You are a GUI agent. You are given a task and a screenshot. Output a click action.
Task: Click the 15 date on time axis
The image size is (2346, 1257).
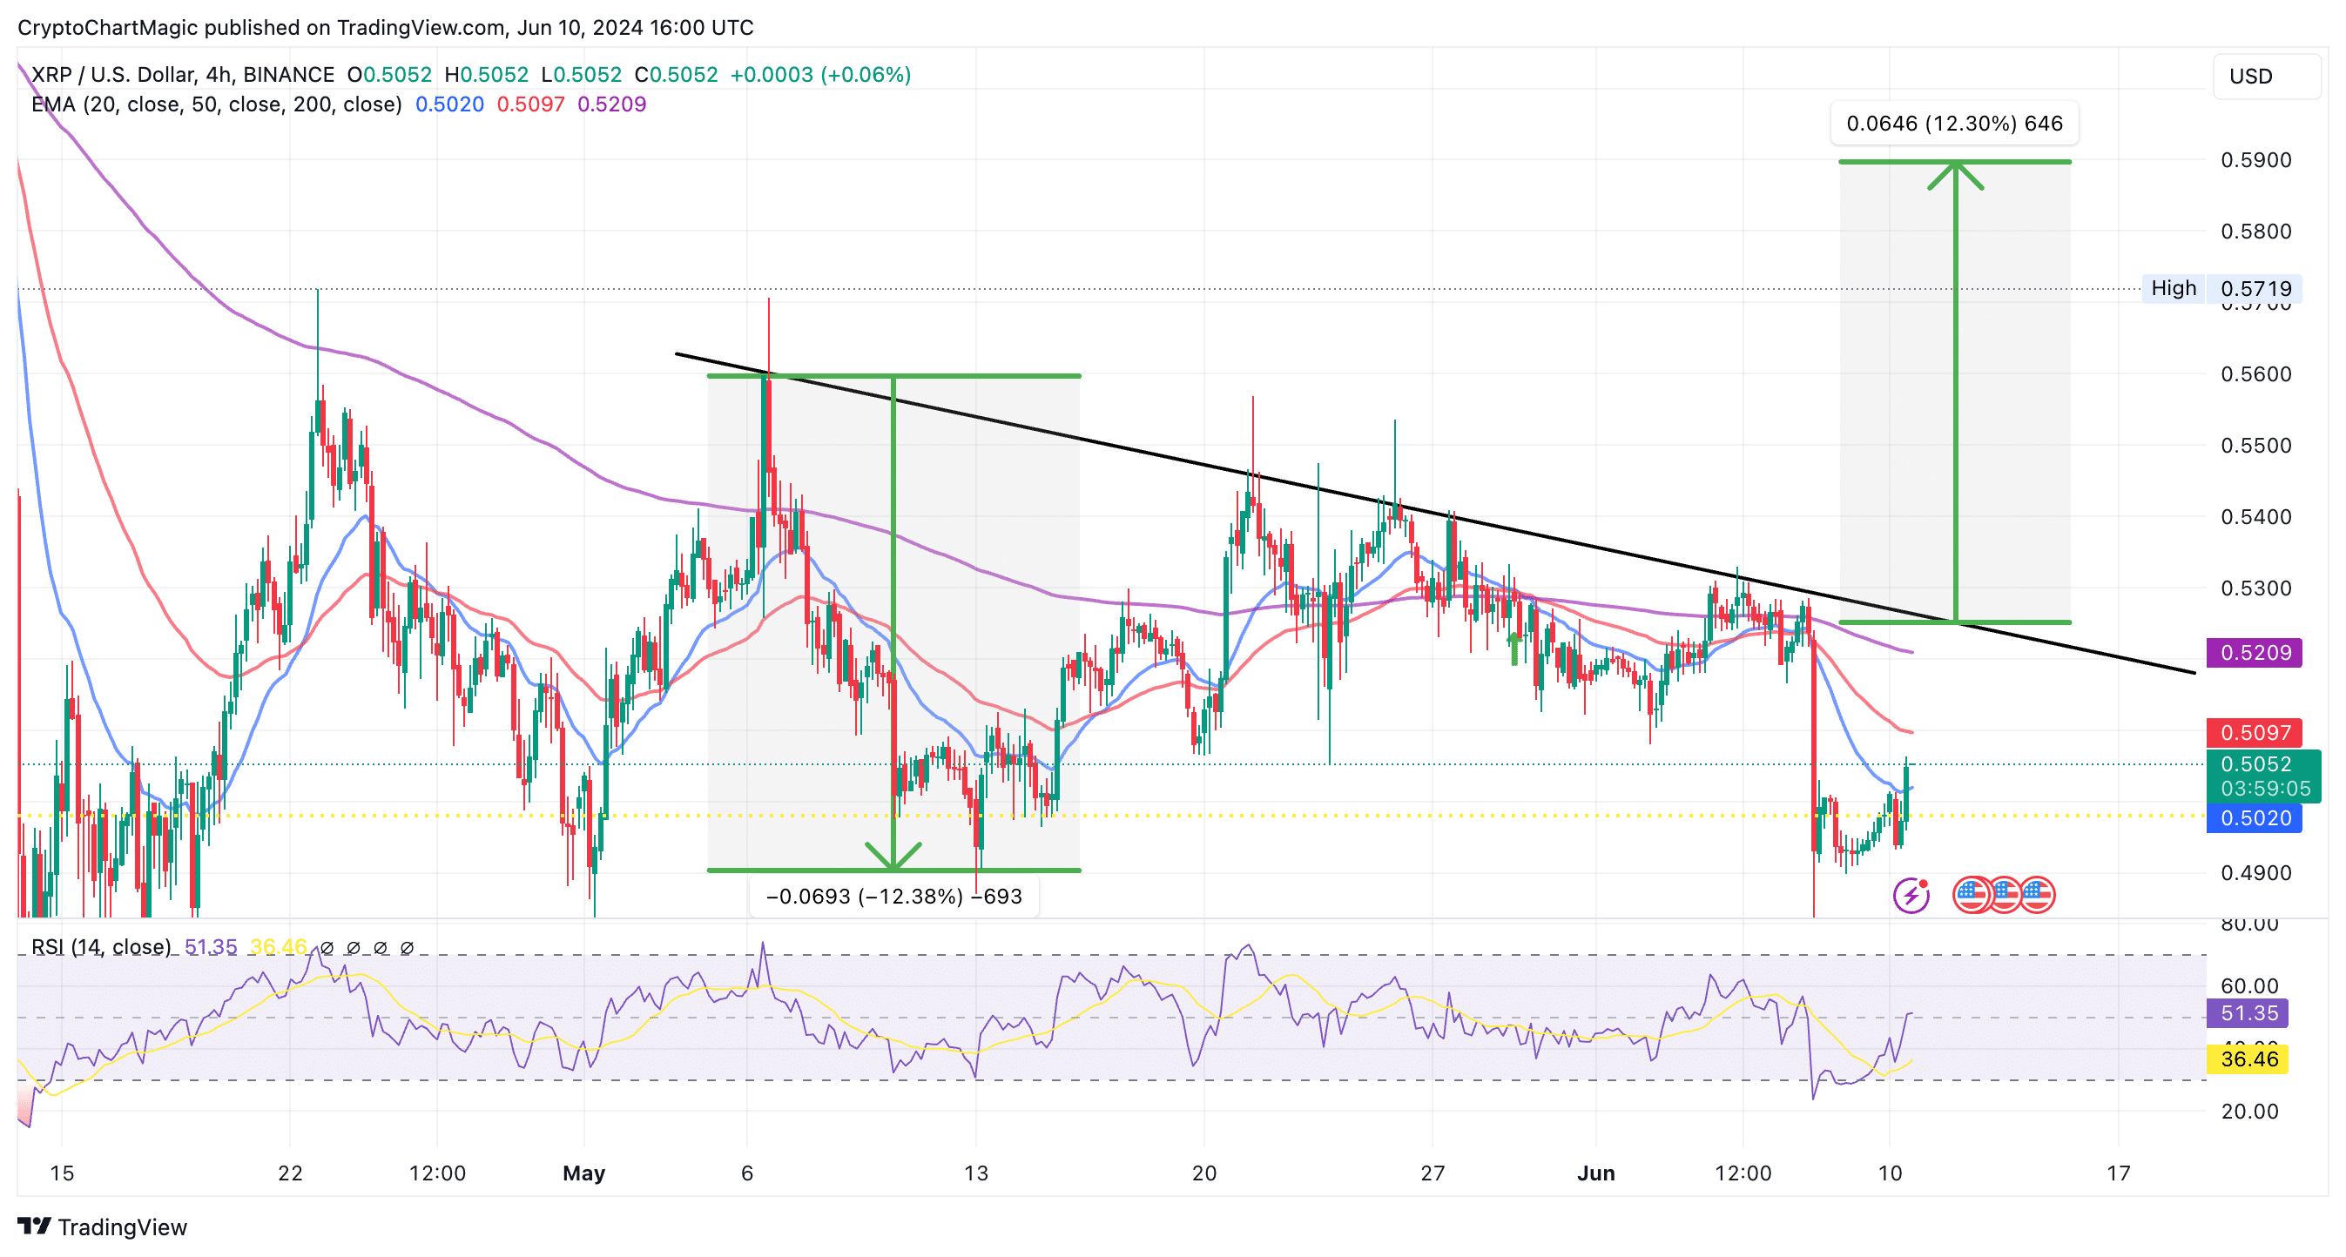(61, 1173)
